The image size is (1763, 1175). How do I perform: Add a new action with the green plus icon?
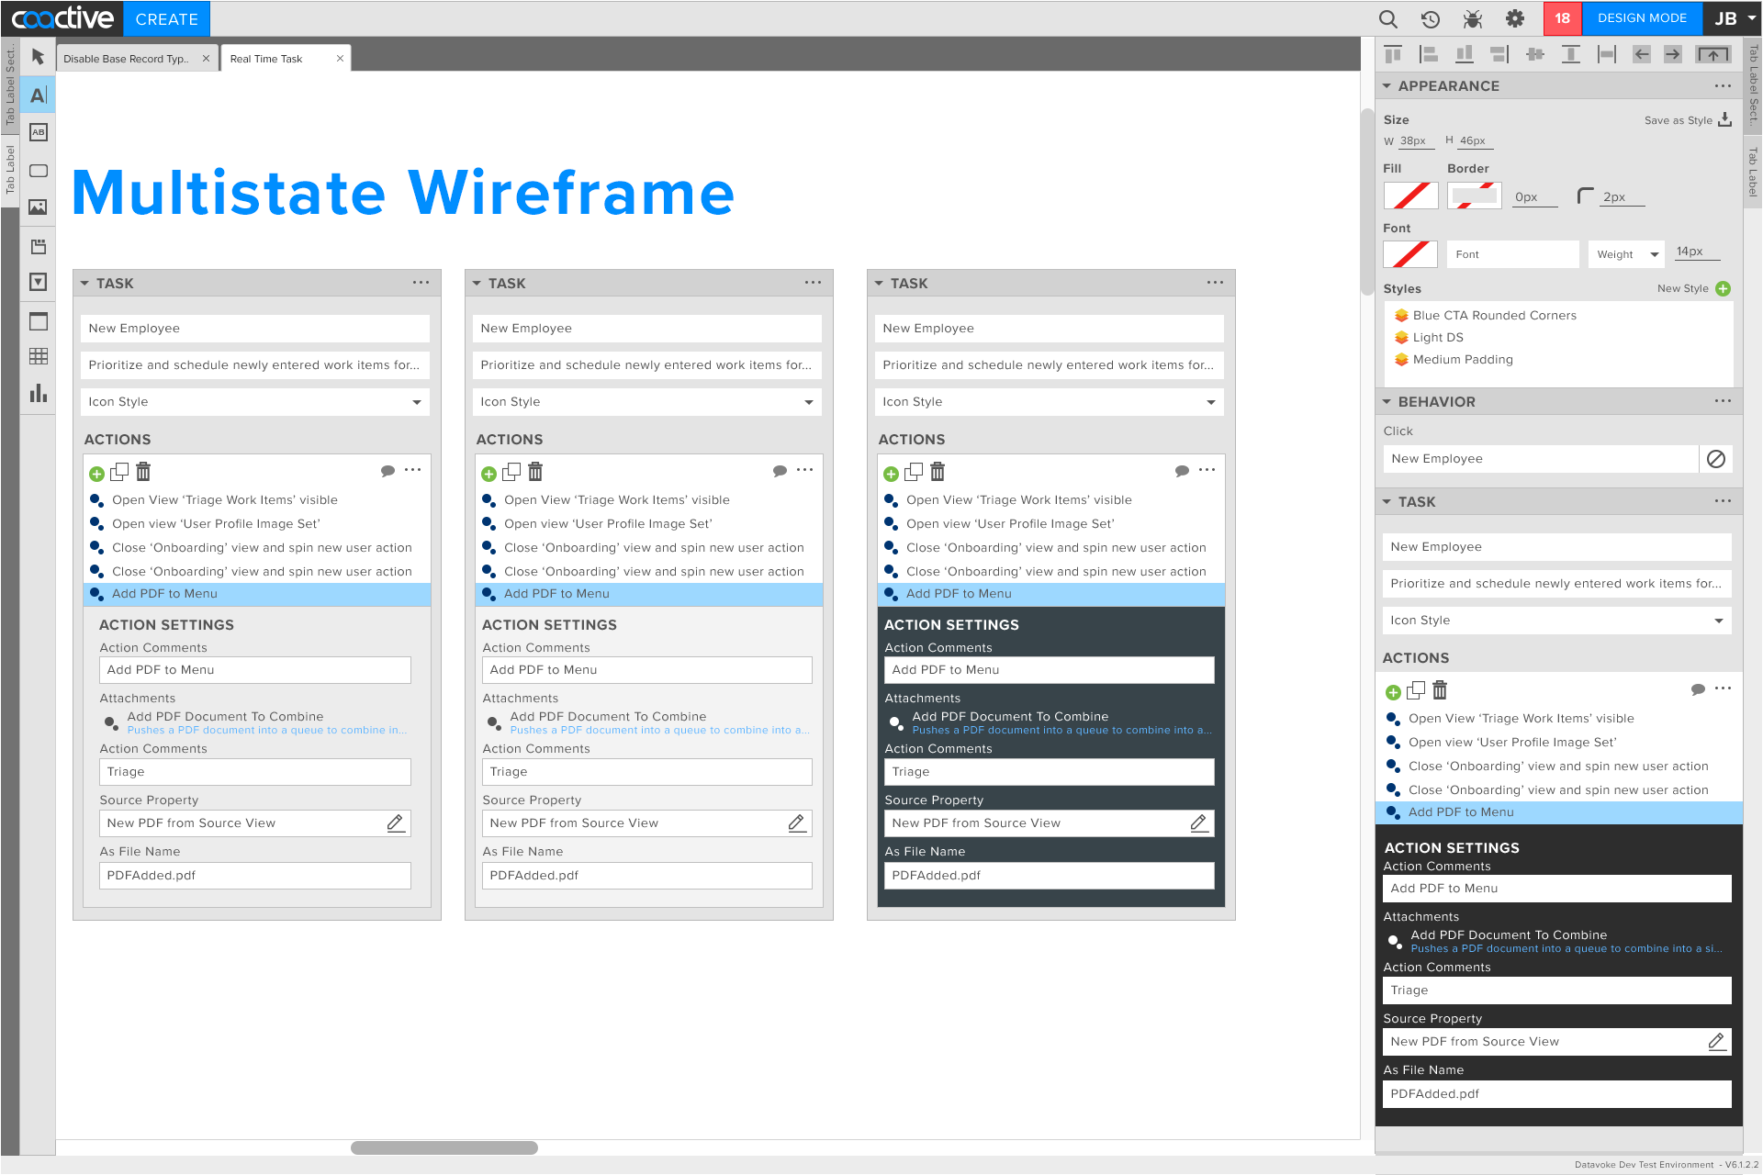coord(1394,690)
